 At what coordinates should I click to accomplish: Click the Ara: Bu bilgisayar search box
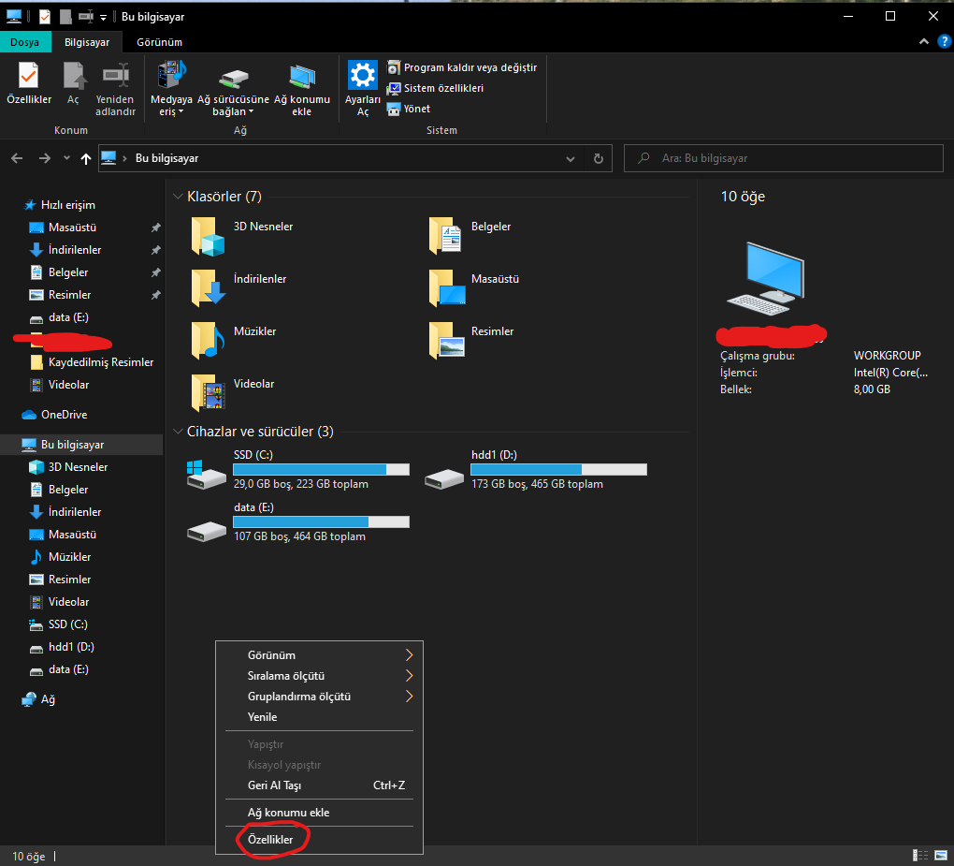point(784,158)
